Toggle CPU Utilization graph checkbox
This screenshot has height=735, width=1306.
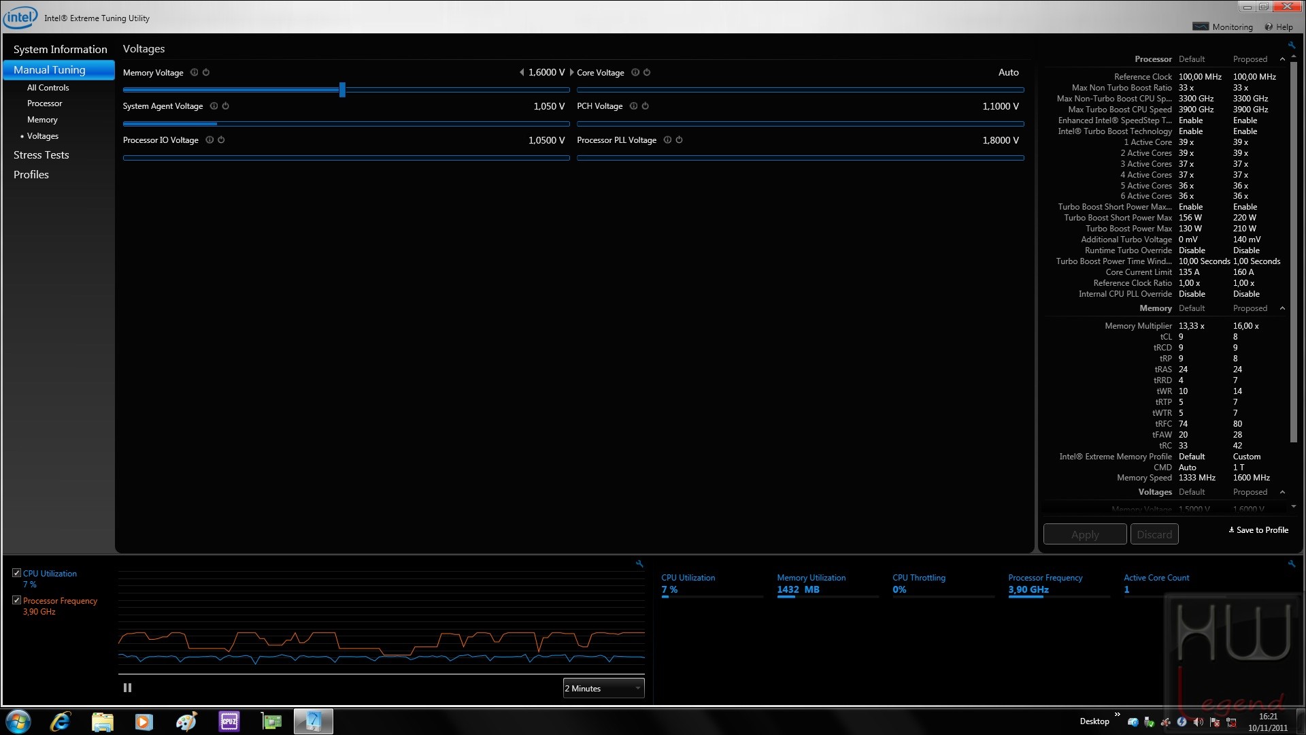coord(16,573)
